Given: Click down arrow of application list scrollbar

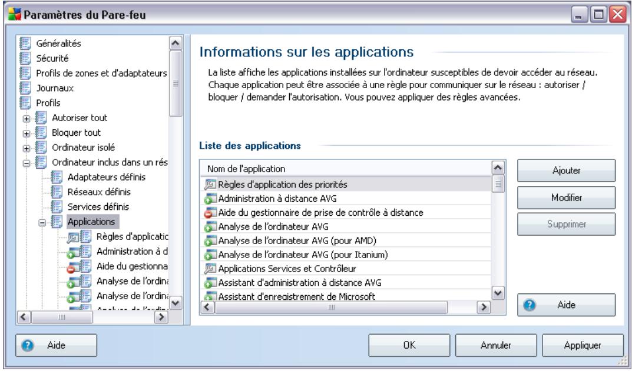Looking at the screenshot, I should pyautogui.click(x=498, y=293).
